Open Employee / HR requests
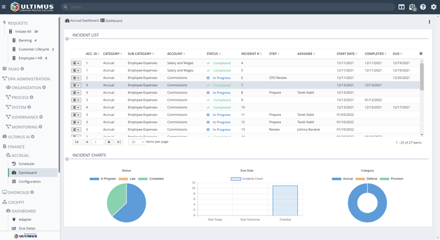This screenshot has height=240, width=440. pos(30,58)
